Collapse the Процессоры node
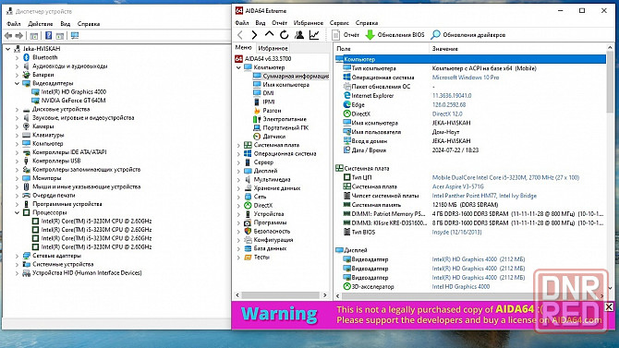The width and height of the screenshot is (619, 348). (x=17, y=212)
